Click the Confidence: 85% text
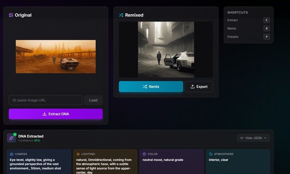Viewport: 290px width, 174px height. (x=29, y=140)
